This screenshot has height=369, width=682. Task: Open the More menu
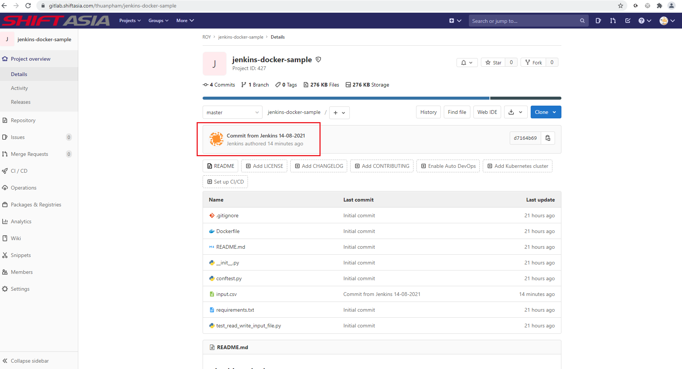185,21
